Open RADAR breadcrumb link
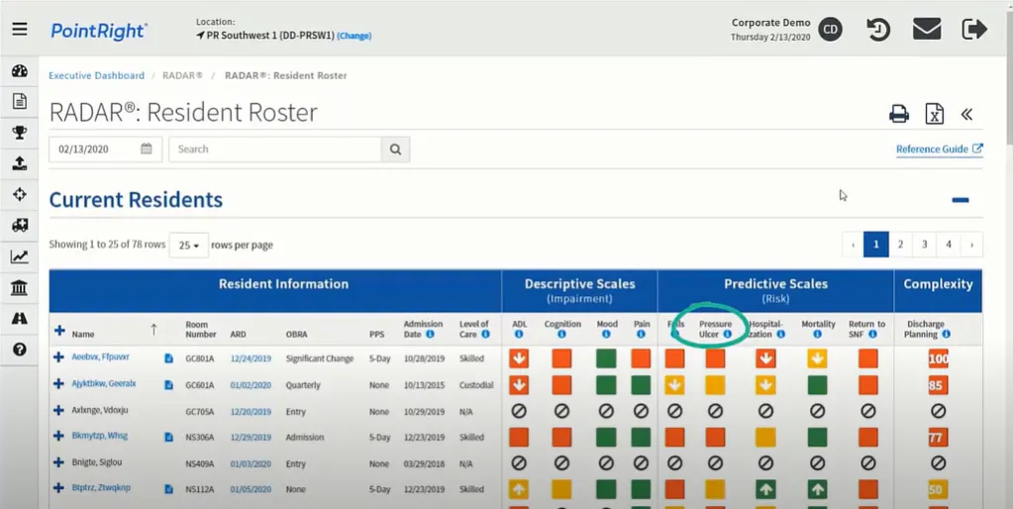Viewport: 1013px width, 509px height. click(182, 75)
